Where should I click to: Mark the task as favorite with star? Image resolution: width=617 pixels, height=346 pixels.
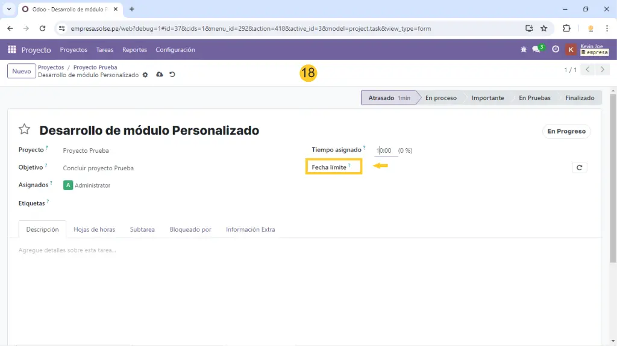(24, 130)
